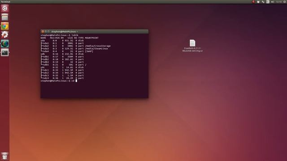Minimize the terminal window
The height and width of the screenshot is (161, 287).
46,32
